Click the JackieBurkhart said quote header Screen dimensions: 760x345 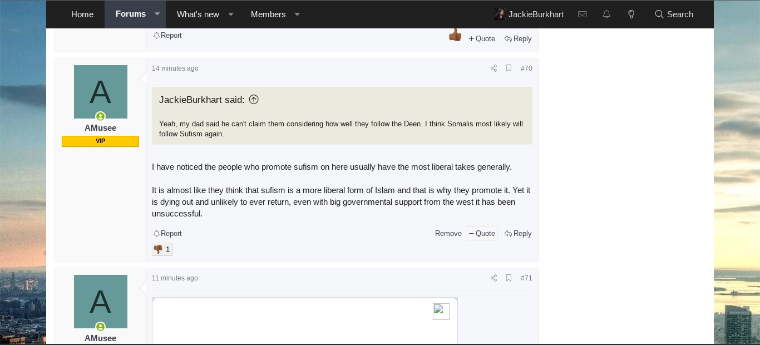tap(202, 100)
